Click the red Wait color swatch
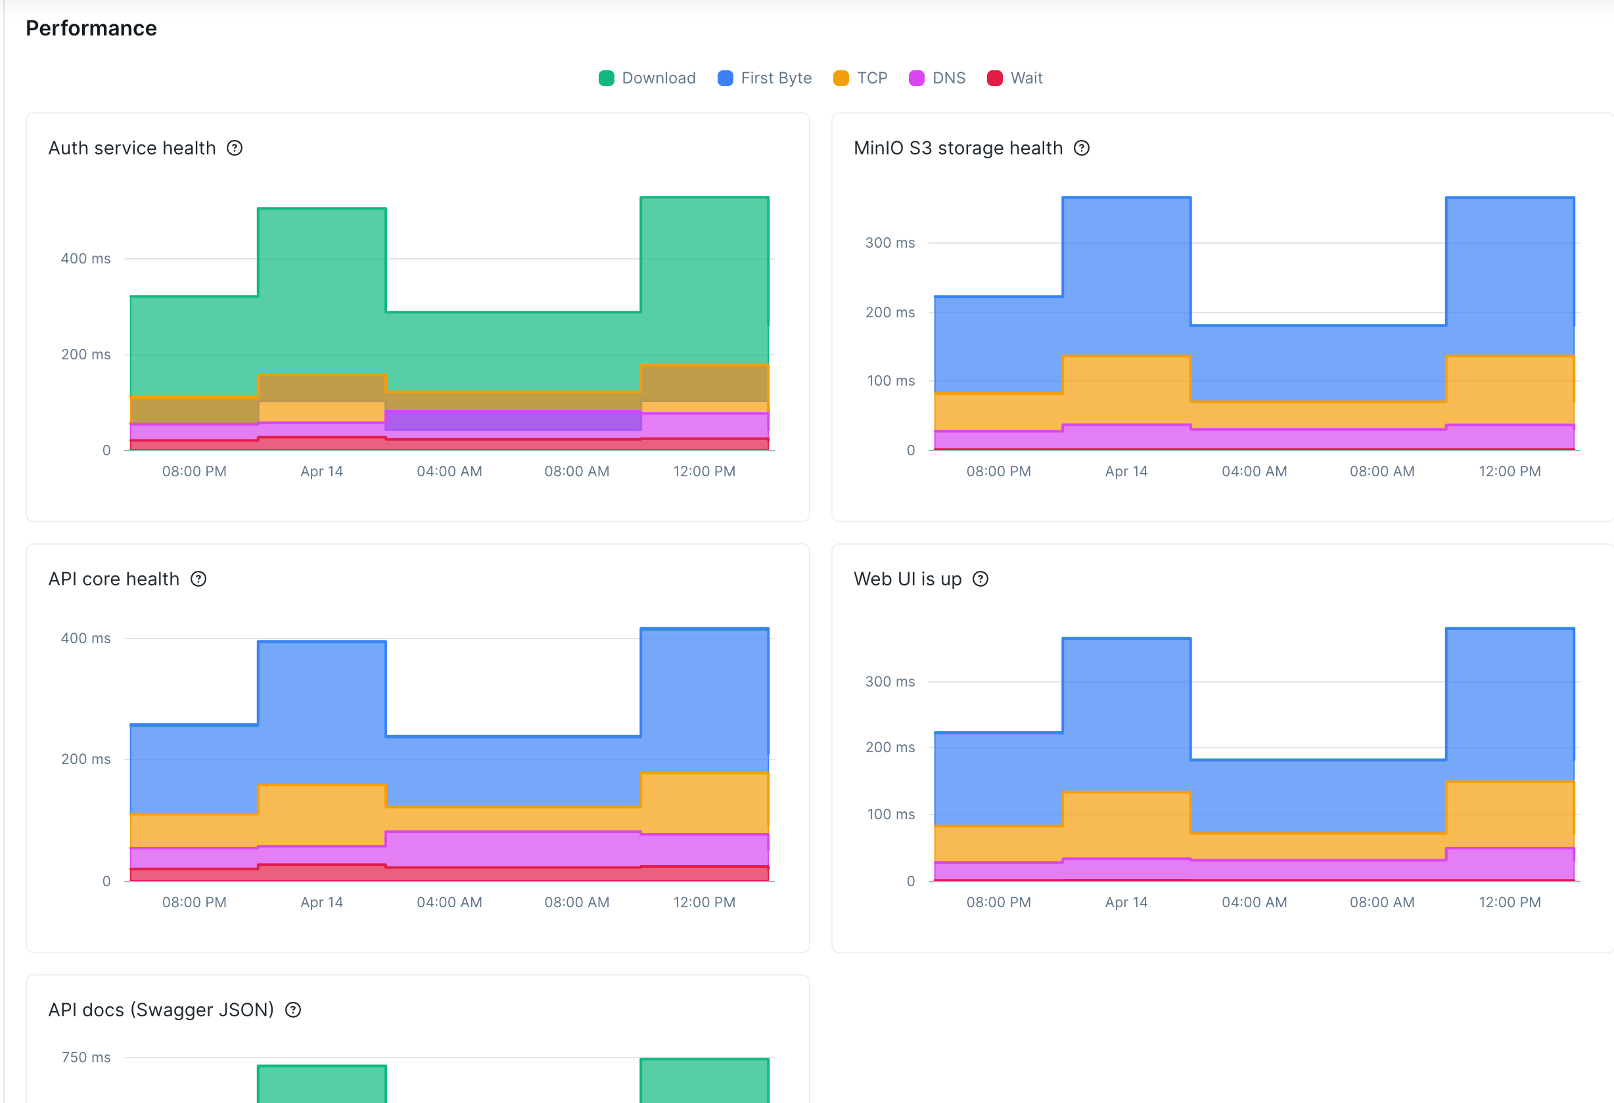This screenshot has width=1614, height=1103. click(x=994, y=78)
